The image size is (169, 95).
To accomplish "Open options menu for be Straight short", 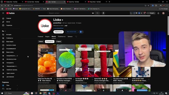I will (92, 79).
